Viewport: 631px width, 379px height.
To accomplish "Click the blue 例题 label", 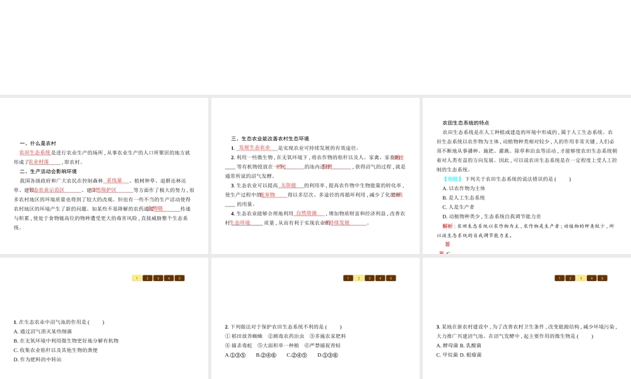I will [x=452, y=179].
